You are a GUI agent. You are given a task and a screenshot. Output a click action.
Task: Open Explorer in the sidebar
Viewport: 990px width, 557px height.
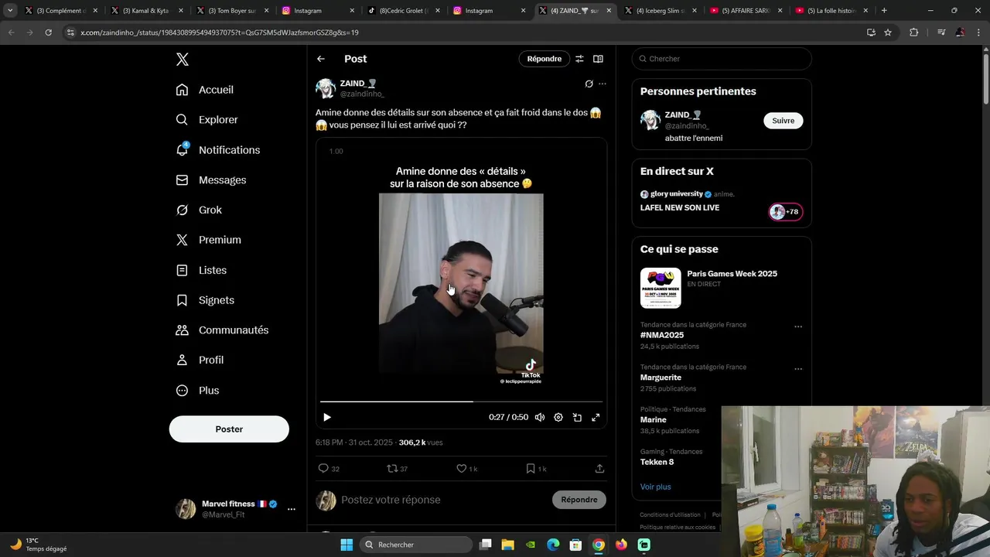207,120
